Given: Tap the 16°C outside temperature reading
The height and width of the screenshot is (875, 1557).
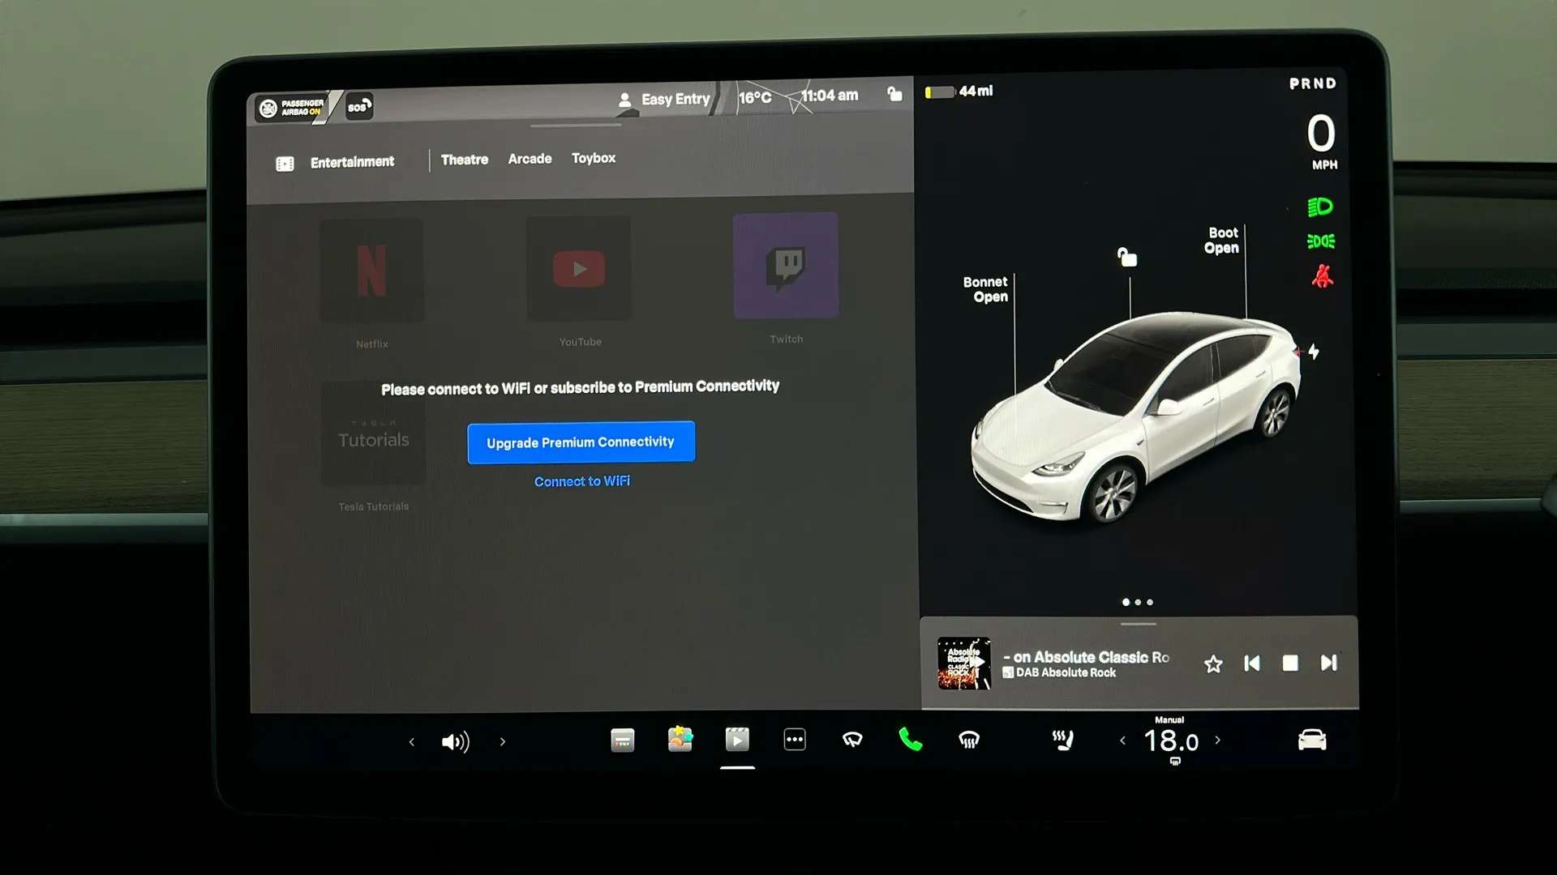Looking at the screenshot, I should pos(754,97).
